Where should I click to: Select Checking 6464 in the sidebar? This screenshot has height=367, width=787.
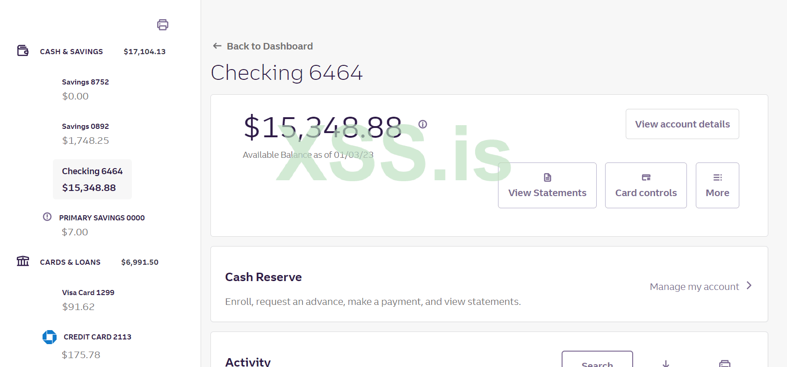92,179
